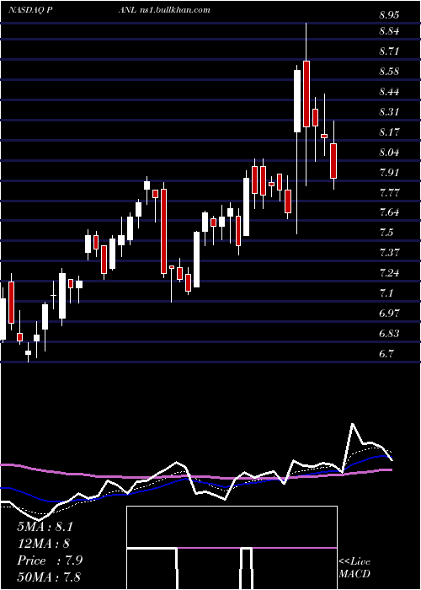Image resolution: width=421 pixels, height=590 pixels.
Task: Click the 6.7 price axis label
Action: [386, 354]
